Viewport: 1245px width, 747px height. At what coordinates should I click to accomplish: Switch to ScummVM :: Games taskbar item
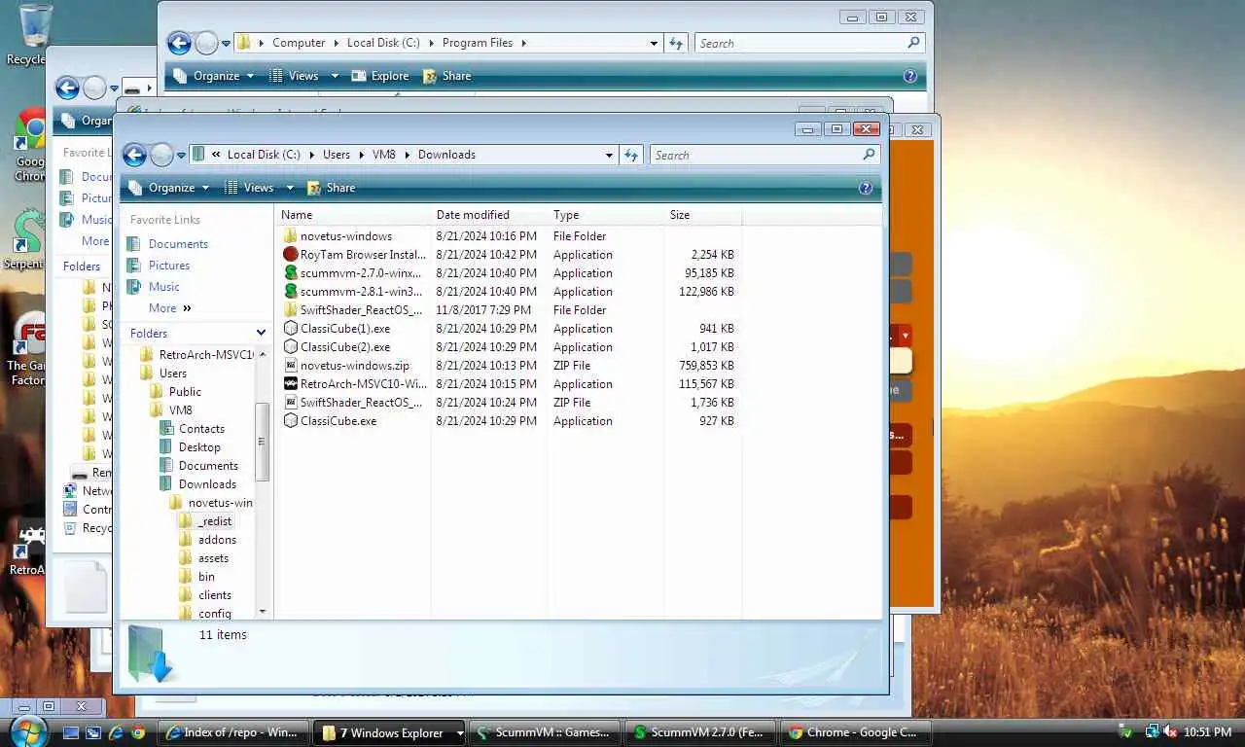[x=543, y=732]
